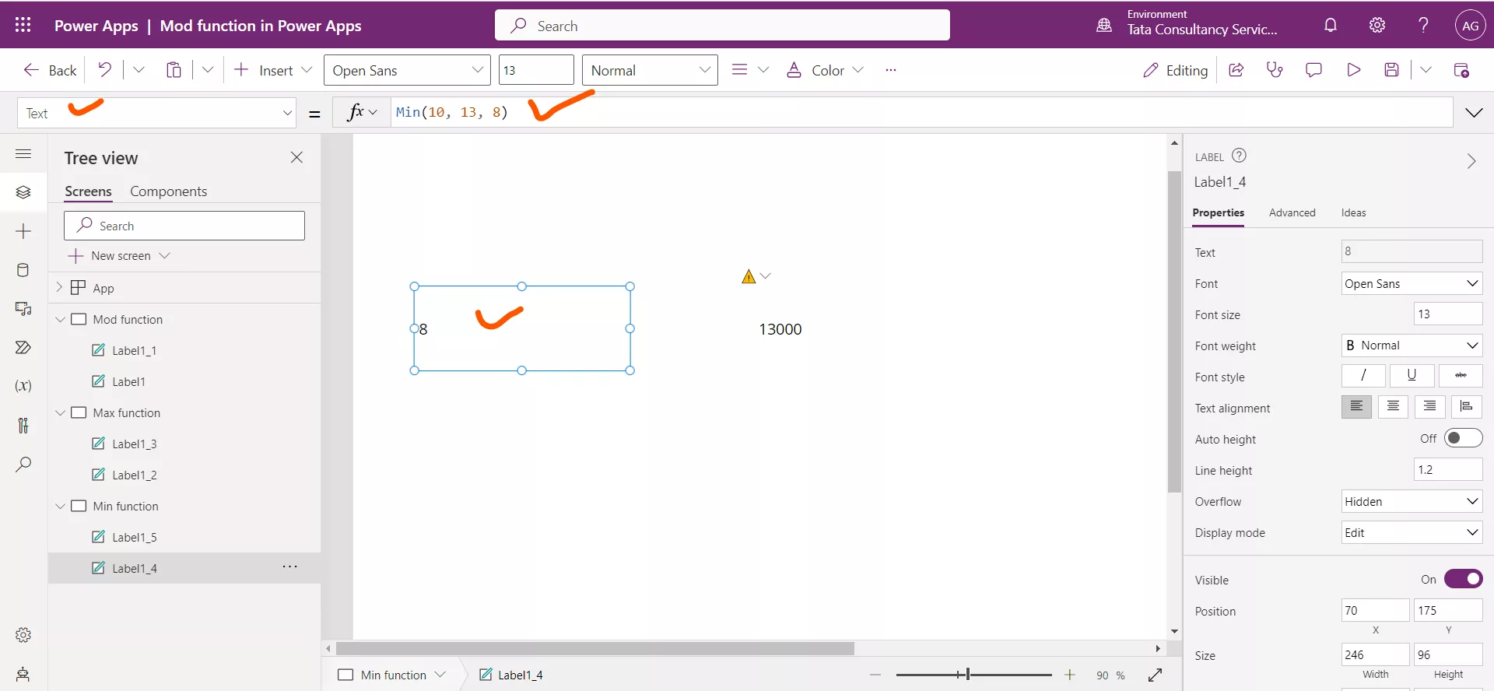Open the more options ellipsis in toolbar
1494x691 pixels.
pyautogui.click(x=891, y=70)
